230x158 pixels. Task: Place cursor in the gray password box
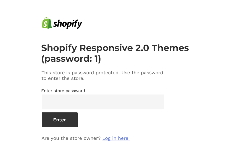[103, 102]
